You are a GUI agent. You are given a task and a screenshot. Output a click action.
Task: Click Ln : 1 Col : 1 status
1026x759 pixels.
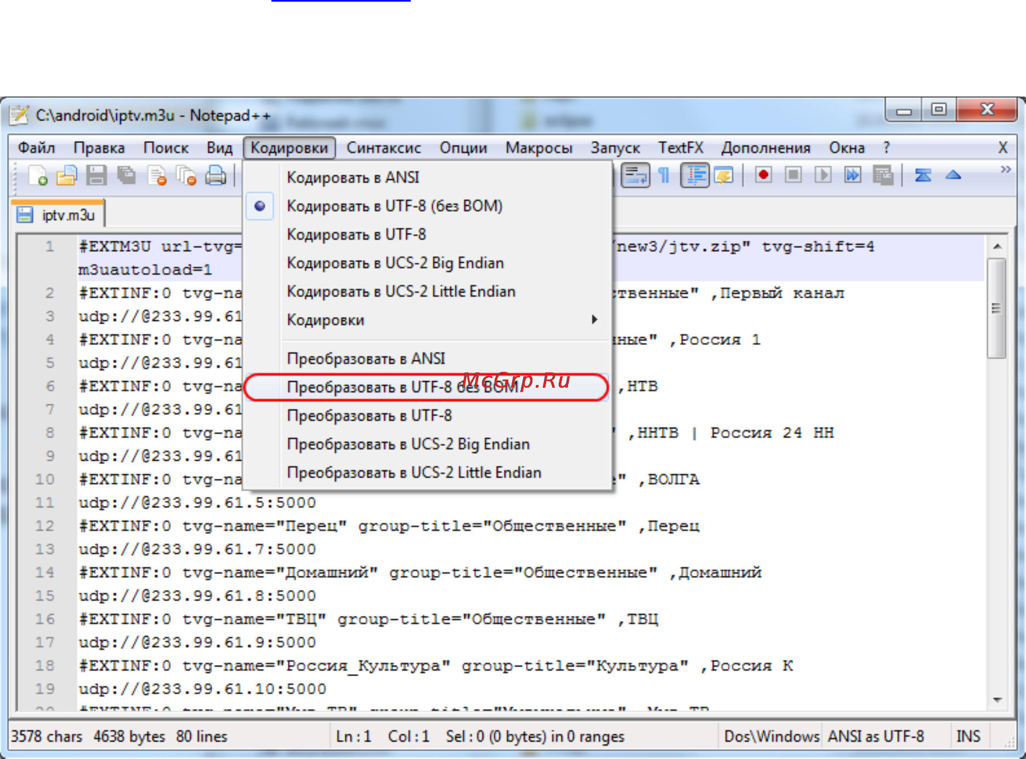[383, 736]
